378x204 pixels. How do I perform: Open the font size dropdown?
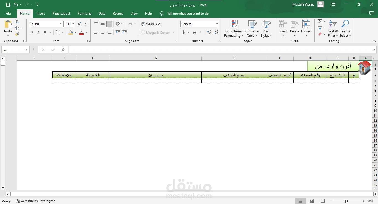[73, 24]
